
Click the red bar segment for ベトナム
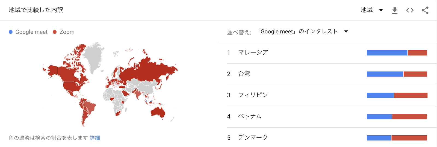pyautogui.click(x=409, y=117)
